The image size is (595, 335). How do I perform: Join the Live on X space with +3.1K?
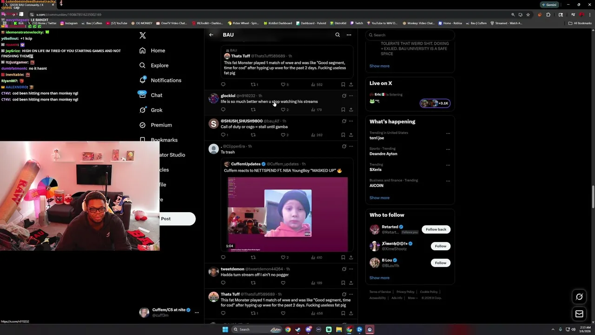point(435,103)
